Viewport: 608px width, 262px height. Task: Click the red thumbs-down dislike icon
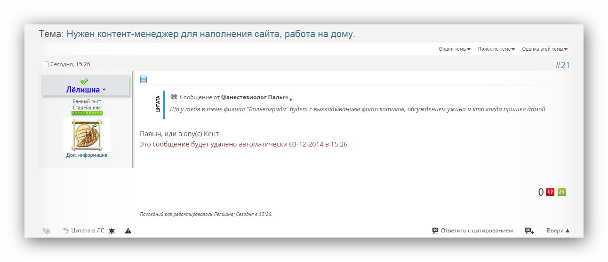[550, 192]
